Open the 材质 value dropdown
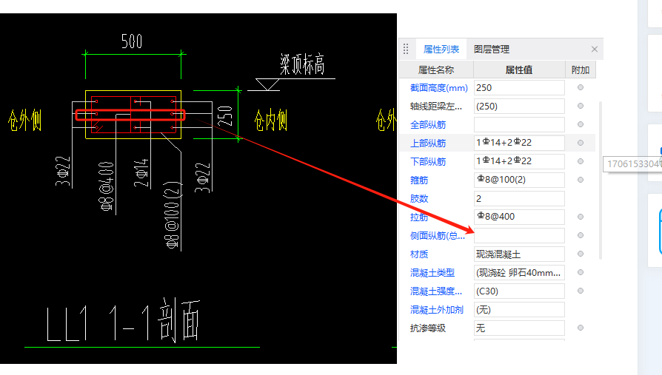Image resolution: width=662 pixels, height=375 pixels. click(x=519, y=254)
